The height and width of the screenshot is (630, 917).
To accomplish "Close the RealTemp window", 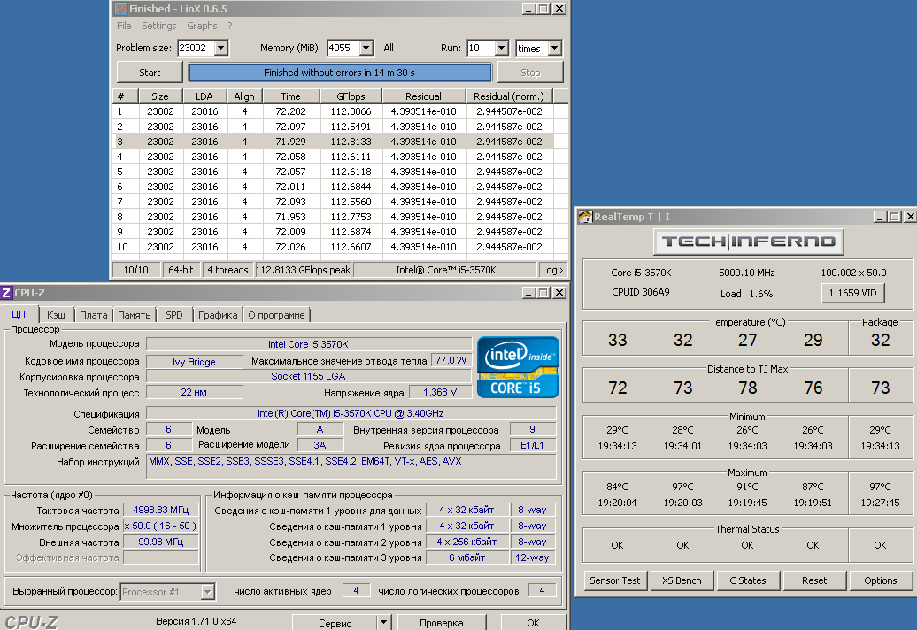I will pos(910,217).
